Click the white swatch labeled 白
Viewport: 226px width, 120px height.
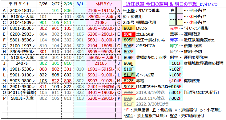click(x=172, y=11)
